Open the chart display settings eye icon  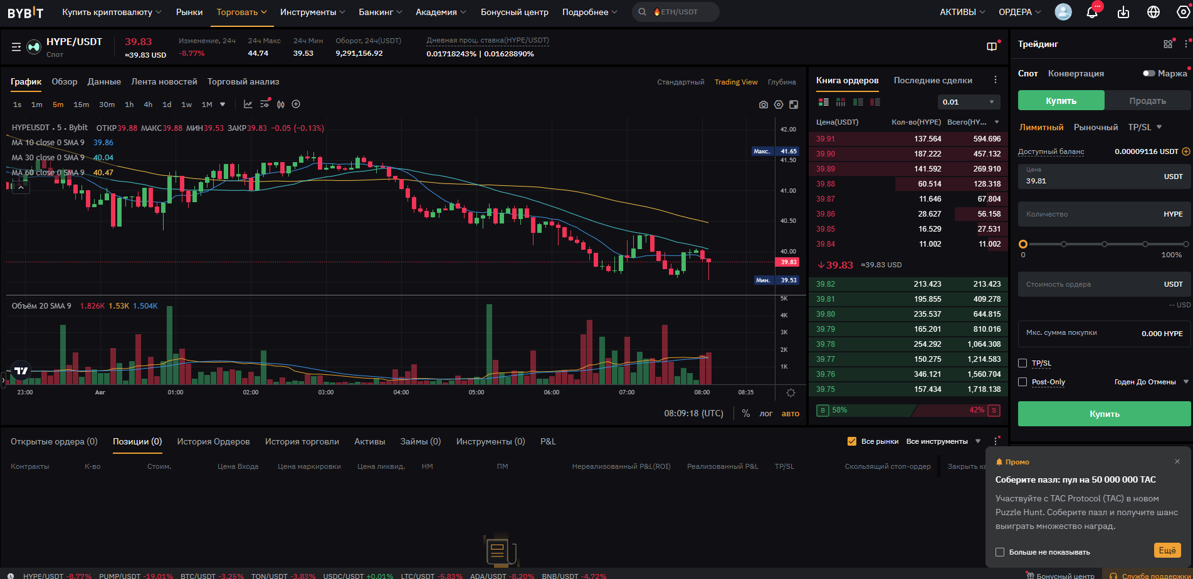(x=265, y=105)
